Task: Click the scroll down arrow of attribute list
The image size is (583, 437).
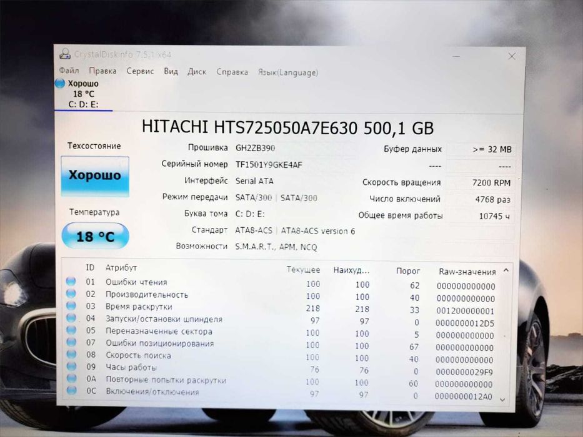Action: [502, 400]
